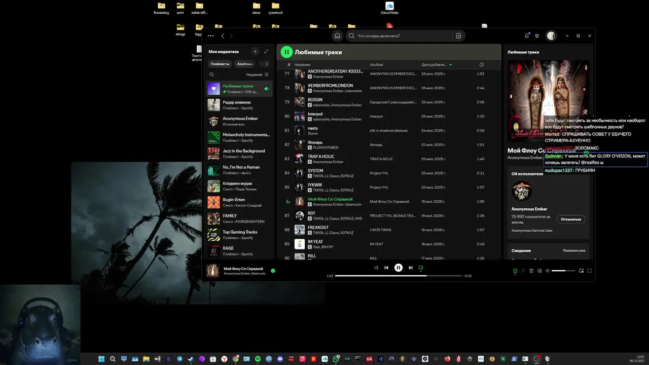Select track Interpol in the list
The image size is (649, 365).
(x=389, y=116)
